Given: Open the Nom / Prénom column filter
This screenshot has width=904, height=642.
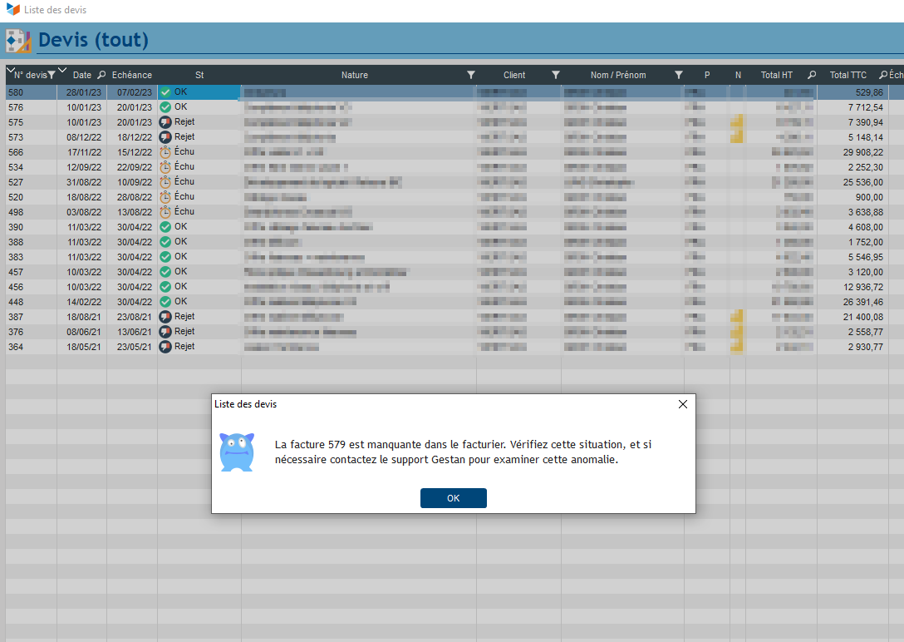Looking at the screenshot, I should [x=678, y=76].
